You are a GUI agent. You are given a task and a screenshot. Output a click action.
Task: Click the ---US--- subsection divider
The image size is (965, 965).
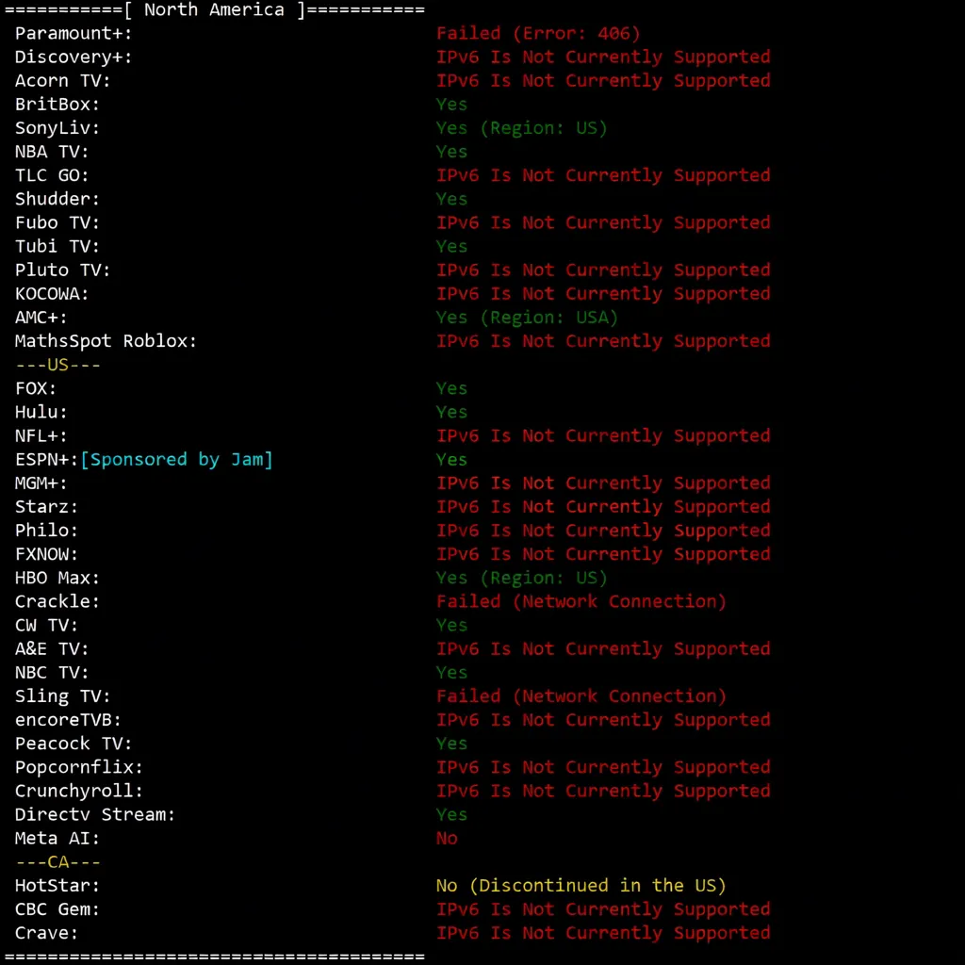57,365
